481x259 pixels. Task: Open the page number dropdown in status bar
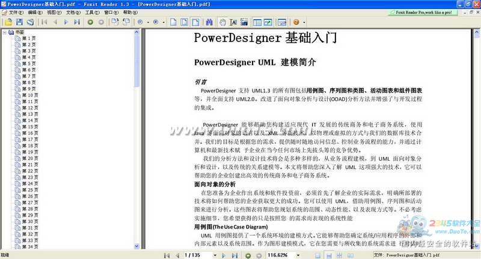tap(215, 255)
